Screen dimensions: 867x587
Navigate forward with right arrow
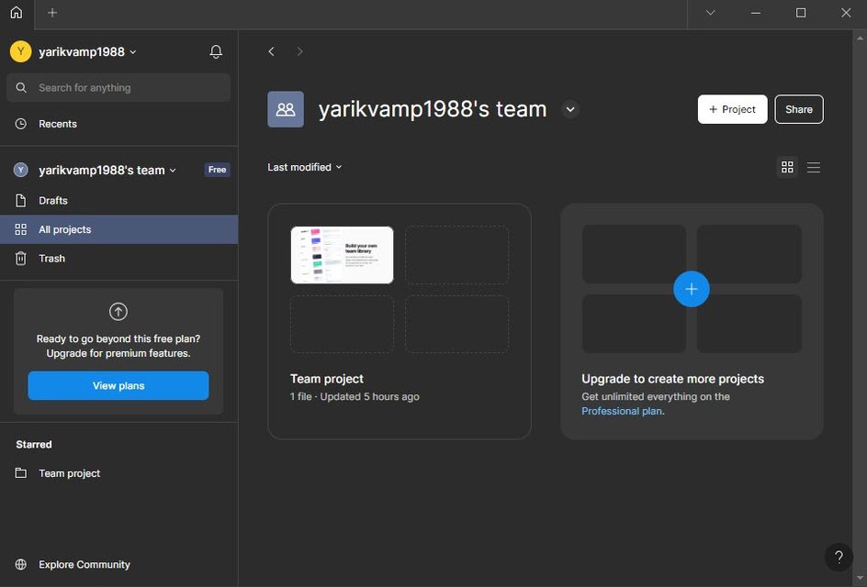(x=299, y=51)
